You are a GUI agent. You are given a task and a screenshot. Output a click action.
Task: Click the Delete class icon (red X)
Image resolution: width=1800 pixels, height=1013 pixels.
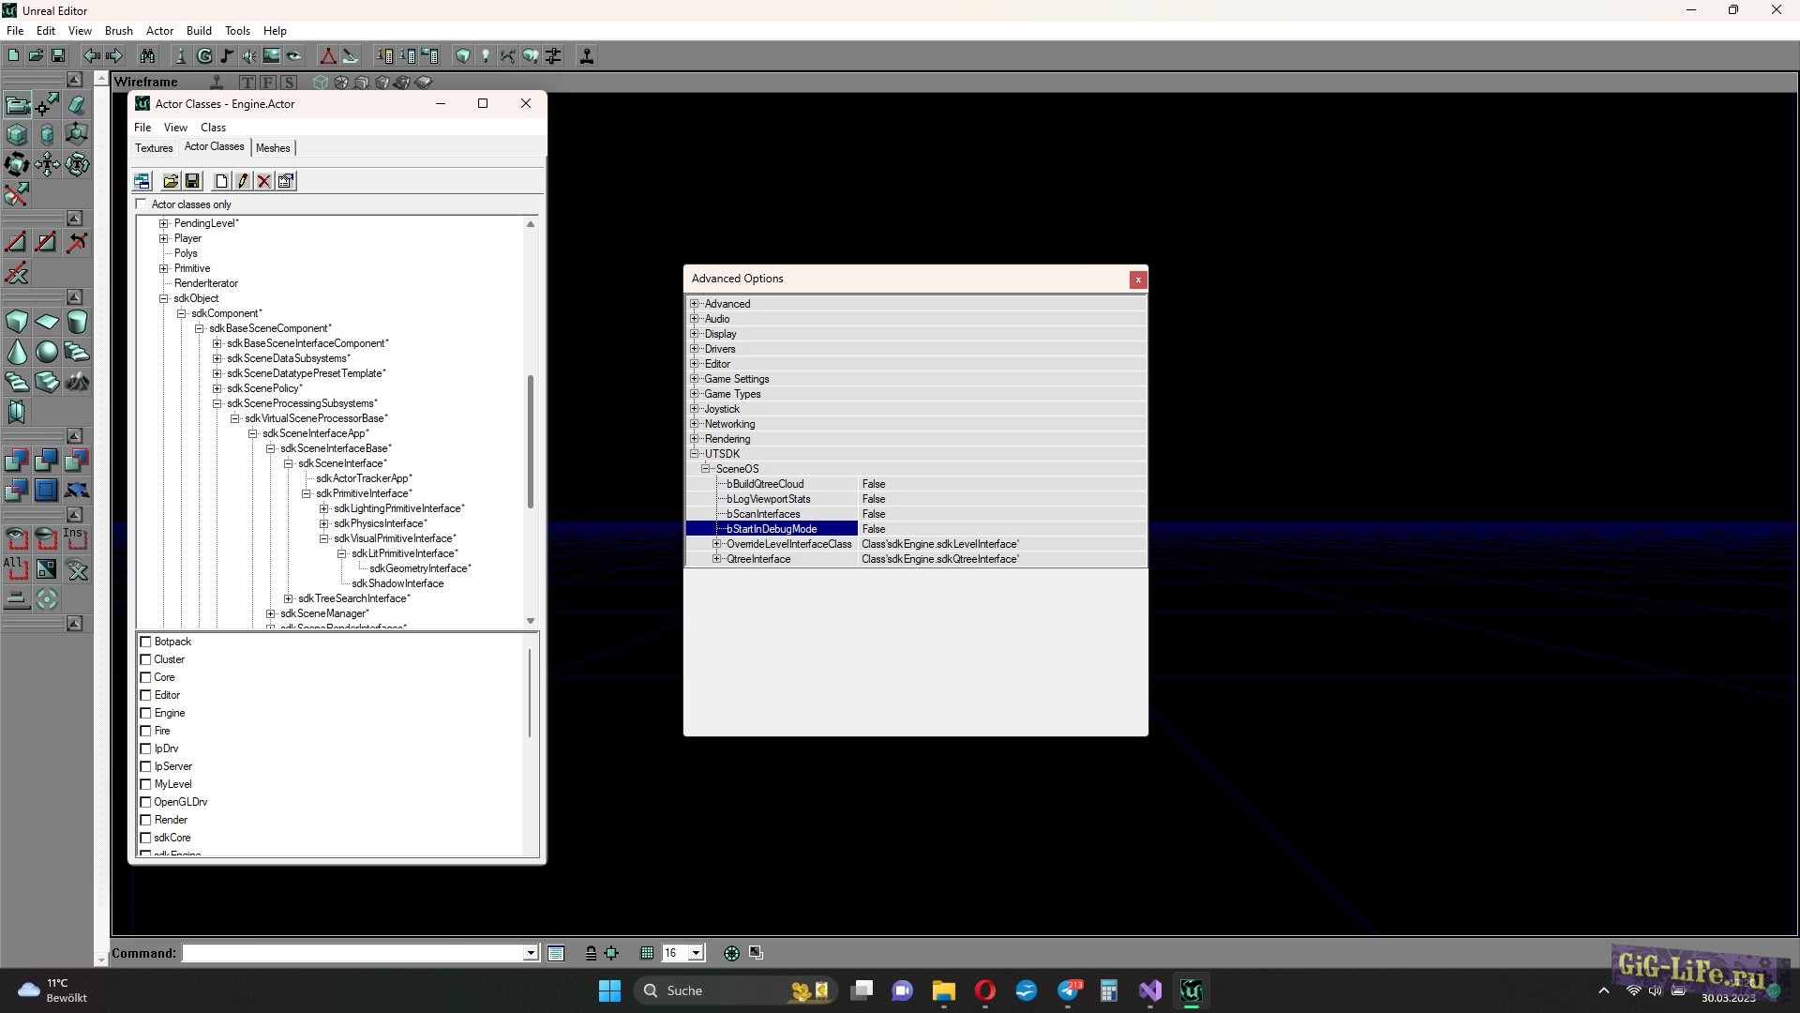[x=263, y=181]
